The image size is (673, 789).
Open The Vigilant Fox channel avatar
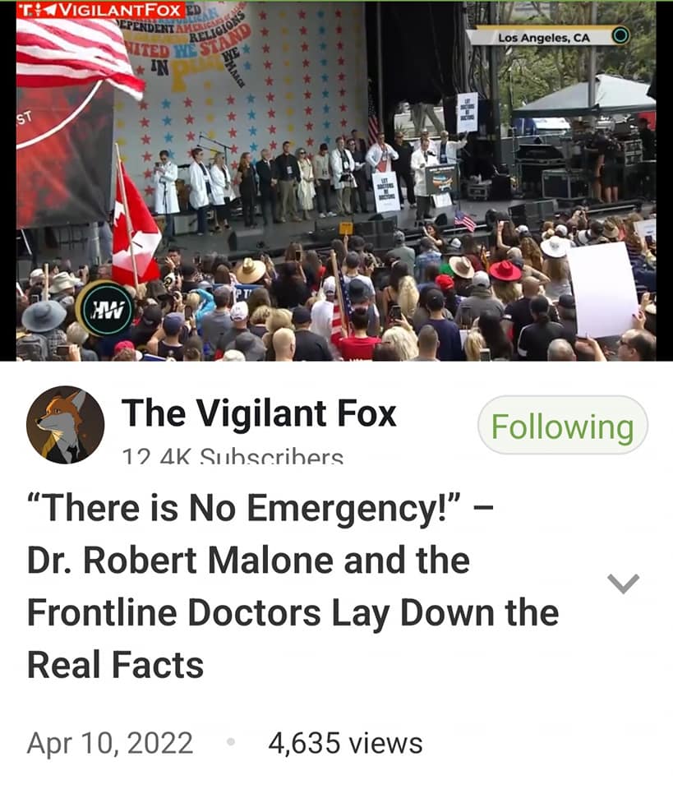(66, 425)
